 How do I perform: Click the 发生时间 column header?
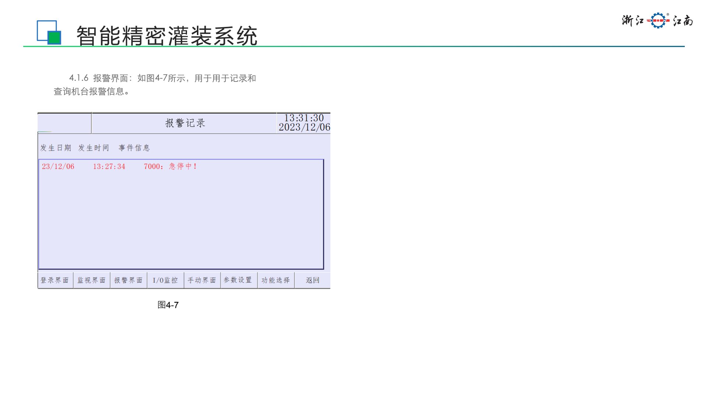[94, 148]
